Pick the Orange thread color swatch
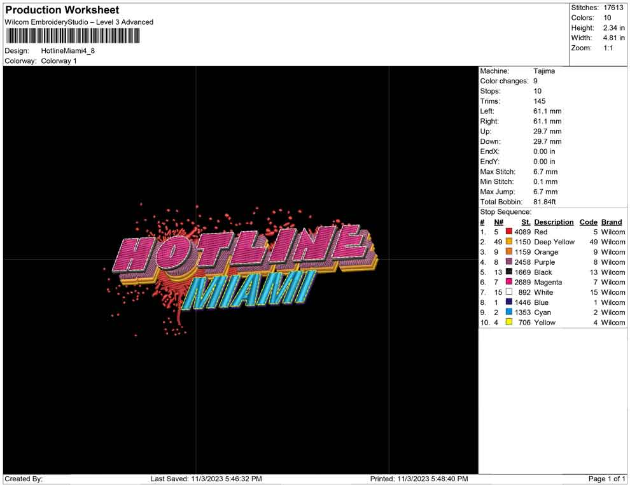The height and width of the screenshot is (485, 630). [x=509, y=253]
